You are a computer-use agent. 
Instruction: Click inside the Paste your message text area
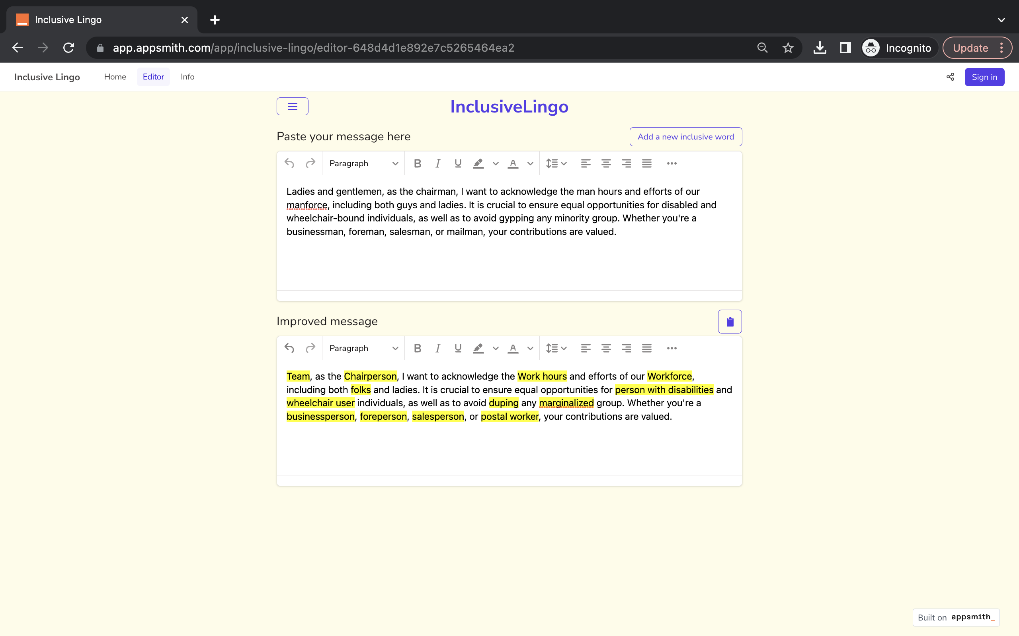pos(509,261)
